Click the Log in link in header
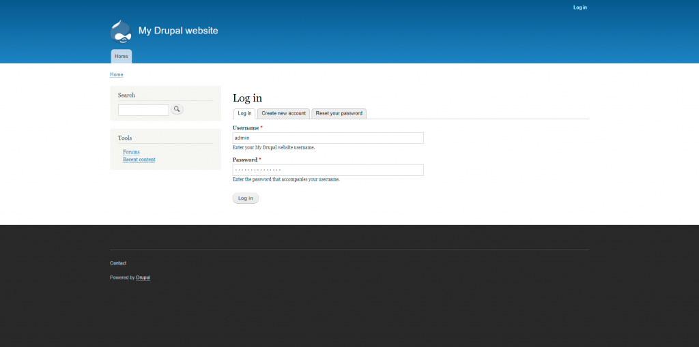Image resolution: width=699 pixels, height=347 pixels. pyautogui.click(x=580, y=7)
